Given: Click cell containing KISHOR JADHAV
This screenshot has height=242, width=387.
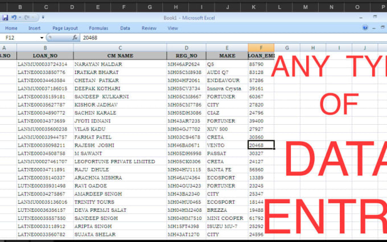Looking at the screenshot, I should pyautogui.click(x=120, y=105).
